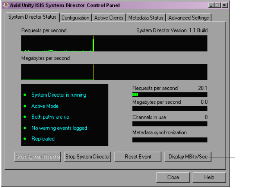This screenshot has width=266, height=188.
Task: Click the title bar close X button
Action: [x=224, y=5]
